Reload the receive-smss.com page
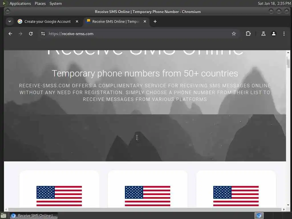 31,34
